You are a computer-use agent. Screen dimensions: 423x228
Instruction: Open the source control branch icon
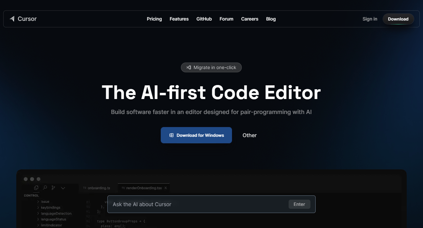click(53, 188)
